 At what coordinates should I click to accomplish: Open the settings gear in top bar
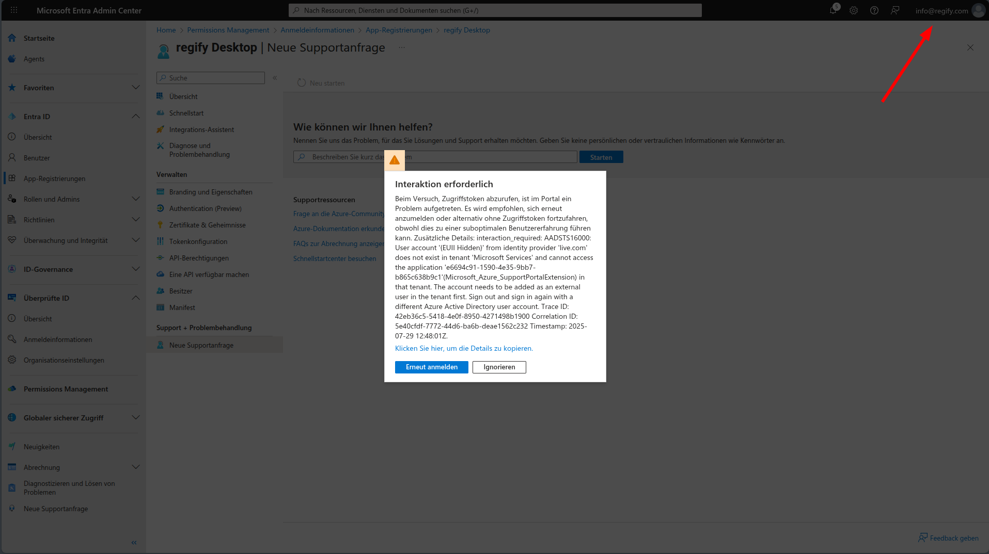click(x=854, y=10)
